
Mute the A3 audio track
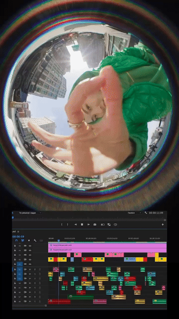coord(30,279)
